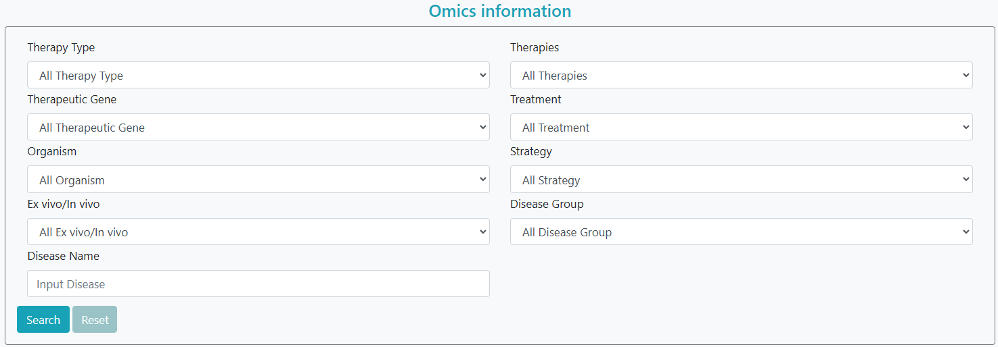Click the Disease Name label
The height and width of the screenshot is (347, 998).
coord(64,256)
